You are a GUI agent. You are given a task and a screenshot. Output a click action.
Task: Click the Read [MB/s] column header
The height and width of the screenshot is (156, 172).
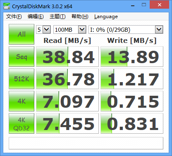click(67, 40)
